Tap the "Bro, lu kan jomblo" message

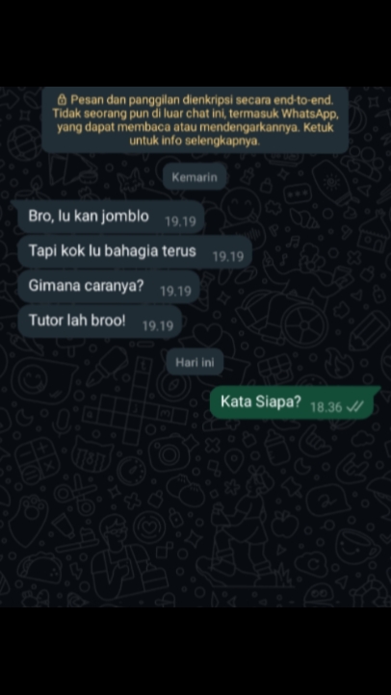tap(111, 217)
